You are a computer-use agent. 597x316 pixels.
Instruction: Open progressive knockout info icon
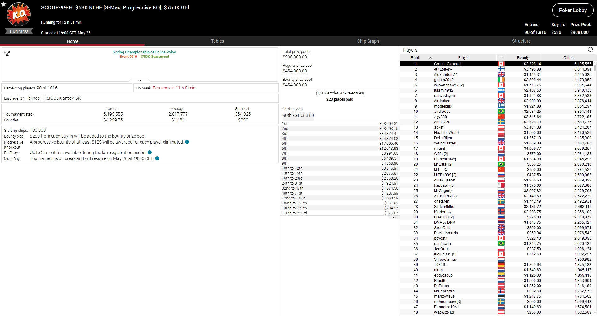coord(187,142)
